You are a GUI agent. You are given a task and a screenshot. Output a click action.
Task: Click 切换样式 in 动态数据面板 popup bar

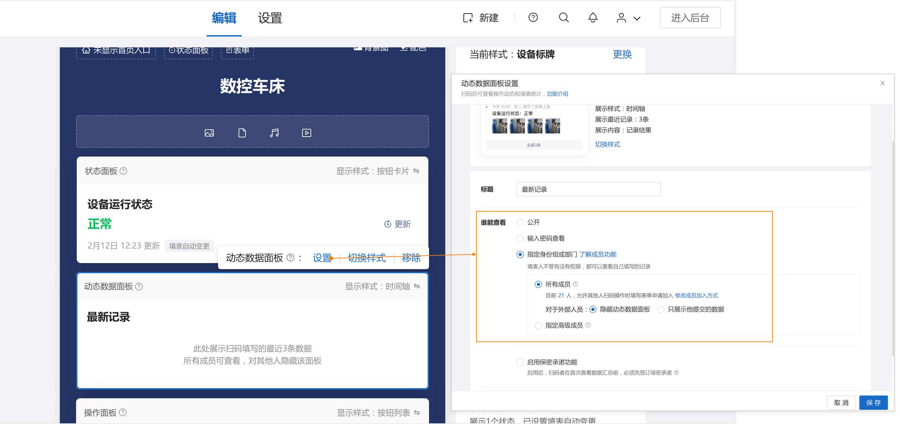tap(367, 258)
